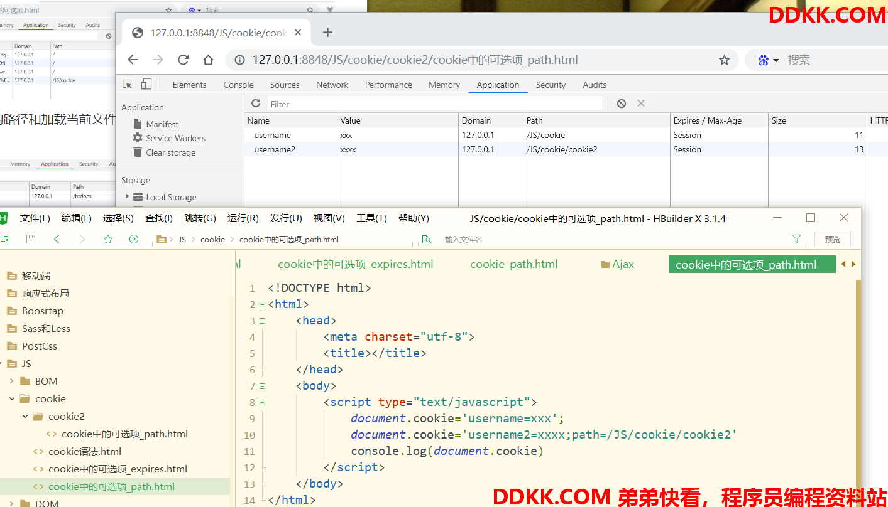Click the browser address bar URL
Image resolution: width=888 pixels, height=507 pixels.
click(x=415, y=60)
